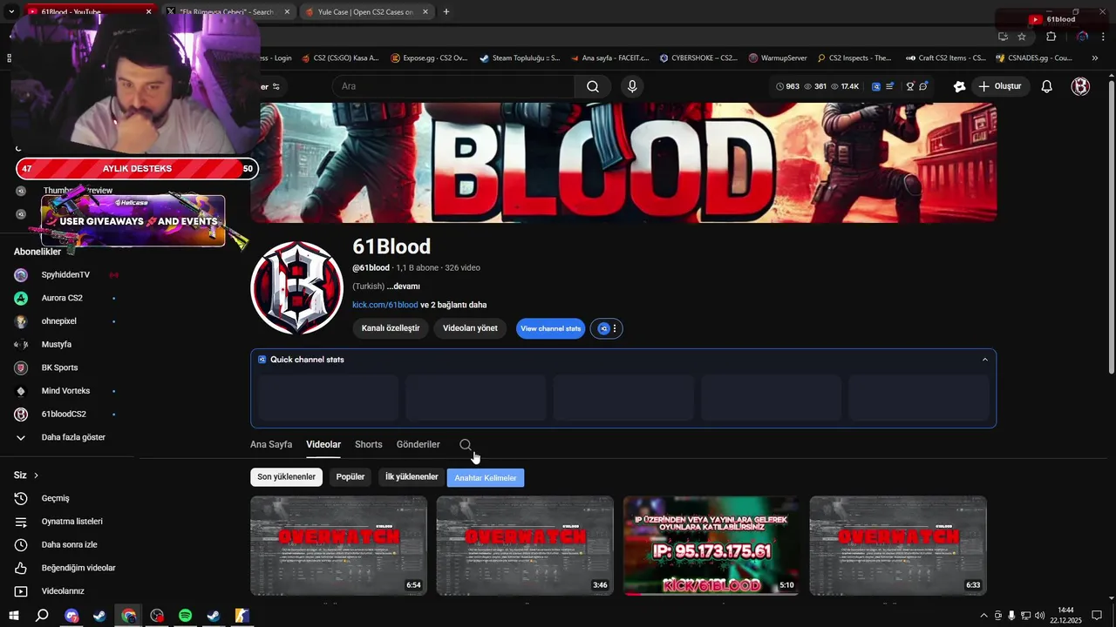Select the Shorts channel tab
Screen dimensions: 1116x627
[368, 444]
